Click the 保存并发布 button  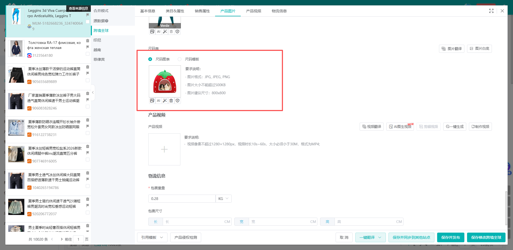(x=451, y=237)
